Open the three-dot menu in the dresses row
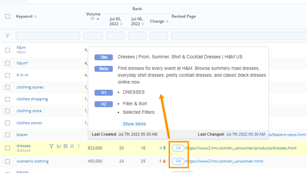The height and width of the screenshot is (173, 307). 79,146
